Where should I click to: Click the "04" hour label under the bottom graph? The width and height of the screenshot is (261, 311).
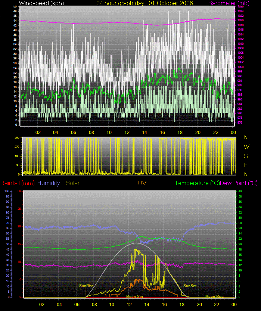point(59,304)
